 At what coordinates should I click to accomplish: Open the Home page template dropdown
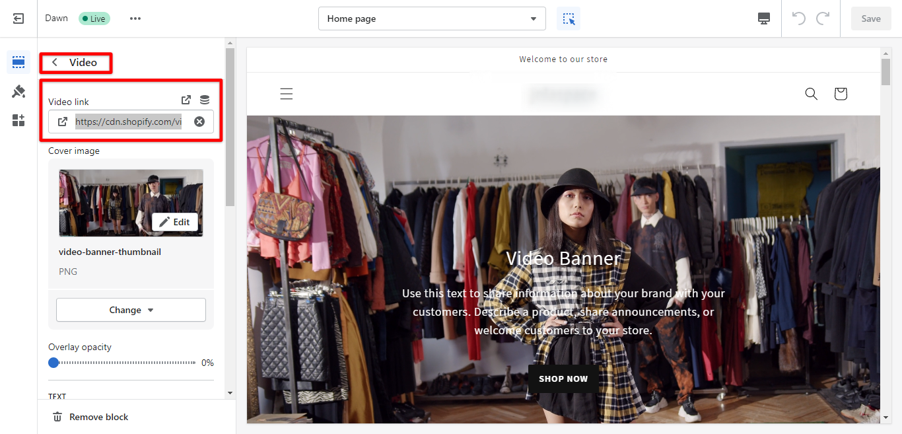pos(432,18)
